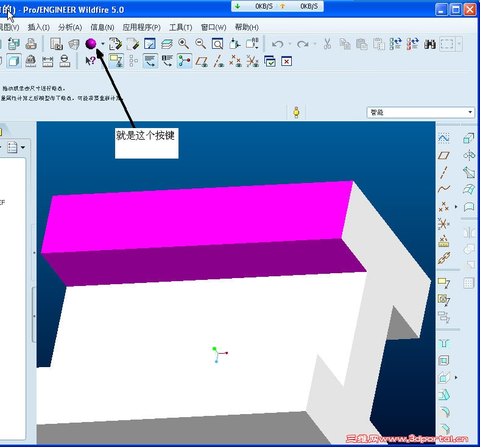480x447 pixels.
Task: Open the 视图(V) menu
Action: click(9, 27)
